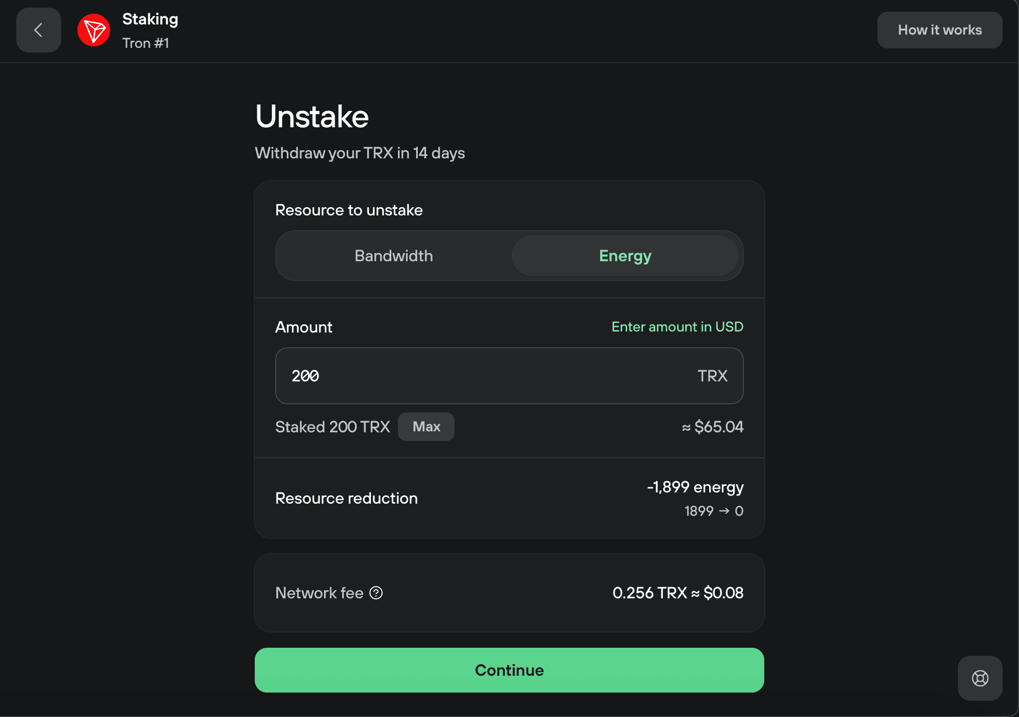The width and height of the screenshot is (1019, 717).
Task: Click the Network fee label
Action: tap(319, 593)
